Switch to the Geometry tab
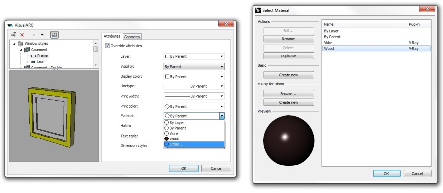Image resolution: width=443 pixels, height=193 pixels. (x=132, y=37)
